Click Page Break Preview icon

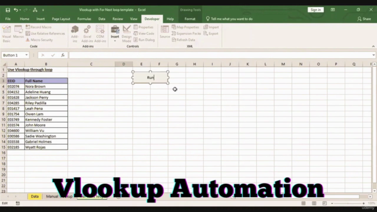(x=325, y=203)
